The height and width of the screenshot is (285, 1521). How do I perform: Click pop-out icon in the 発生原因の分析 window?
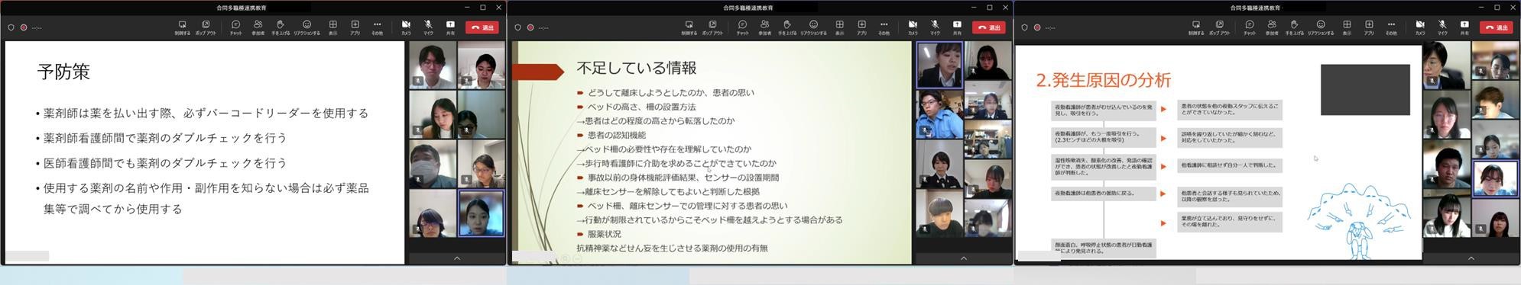(x=1219, y=27)
